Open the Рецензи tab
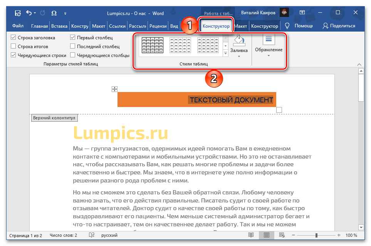The image size is (371, 246). [158, 26]
